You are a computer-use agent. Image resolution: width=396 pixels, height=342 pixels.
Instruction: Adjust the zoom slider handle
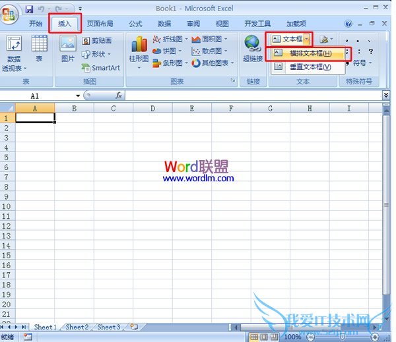click(343, 337)
